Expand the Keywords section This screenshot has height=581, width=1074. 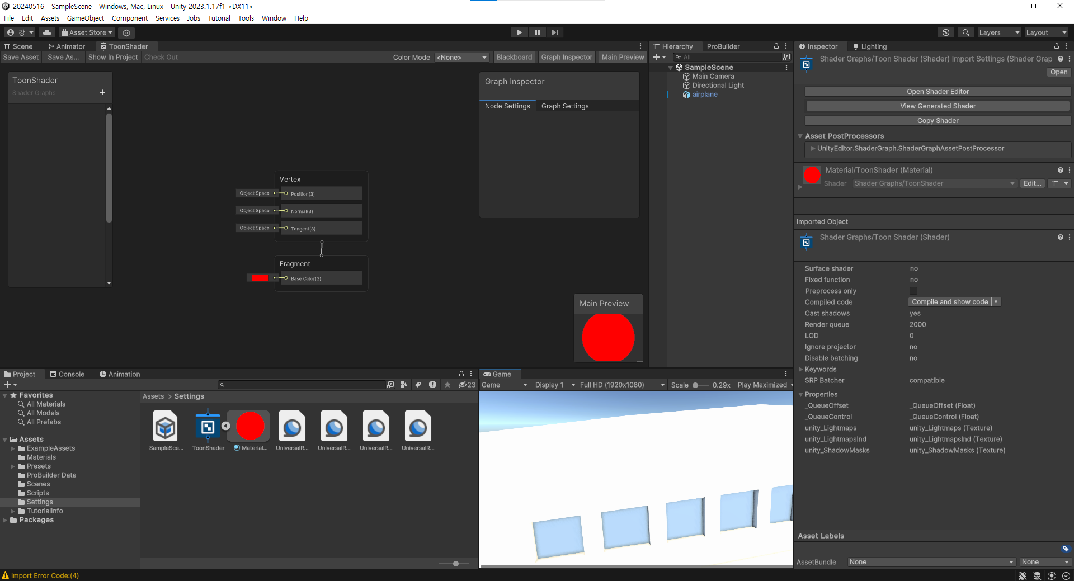(x=800, y=370)
